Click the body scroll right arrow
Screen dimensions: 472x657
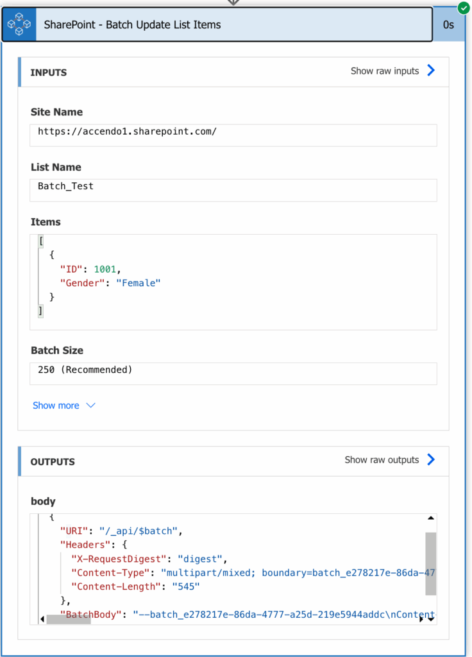421,619
